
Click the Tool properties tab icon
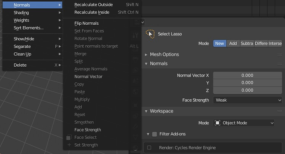[x=135, y=35]
